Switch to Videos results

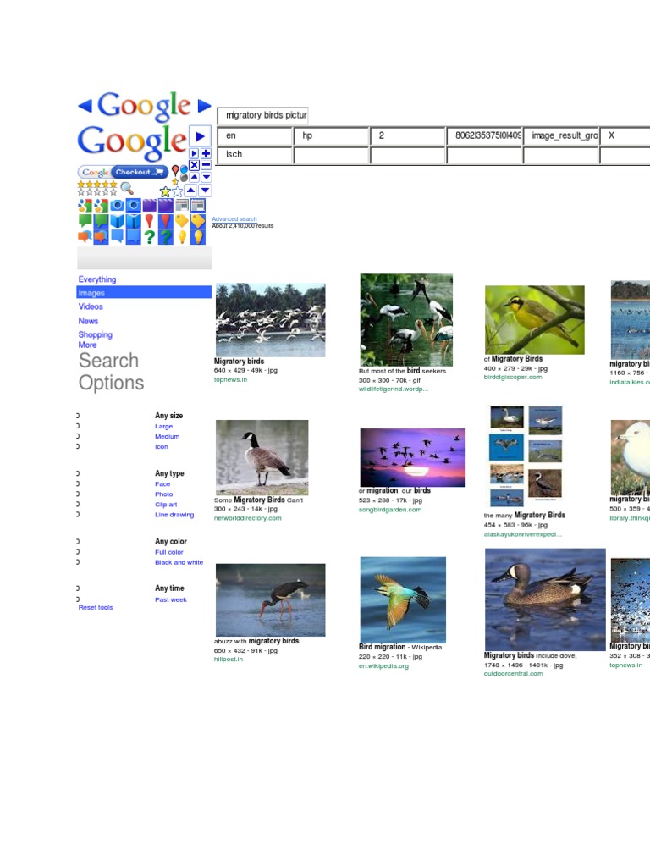click(x=91, y=306)
